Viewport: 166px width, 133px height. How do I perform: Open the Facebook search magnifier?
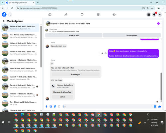pos(10,15)
